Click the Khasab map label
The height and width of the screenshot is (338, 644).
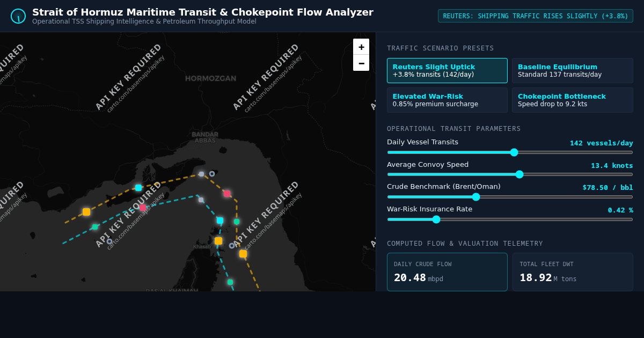tap(202, 247)
